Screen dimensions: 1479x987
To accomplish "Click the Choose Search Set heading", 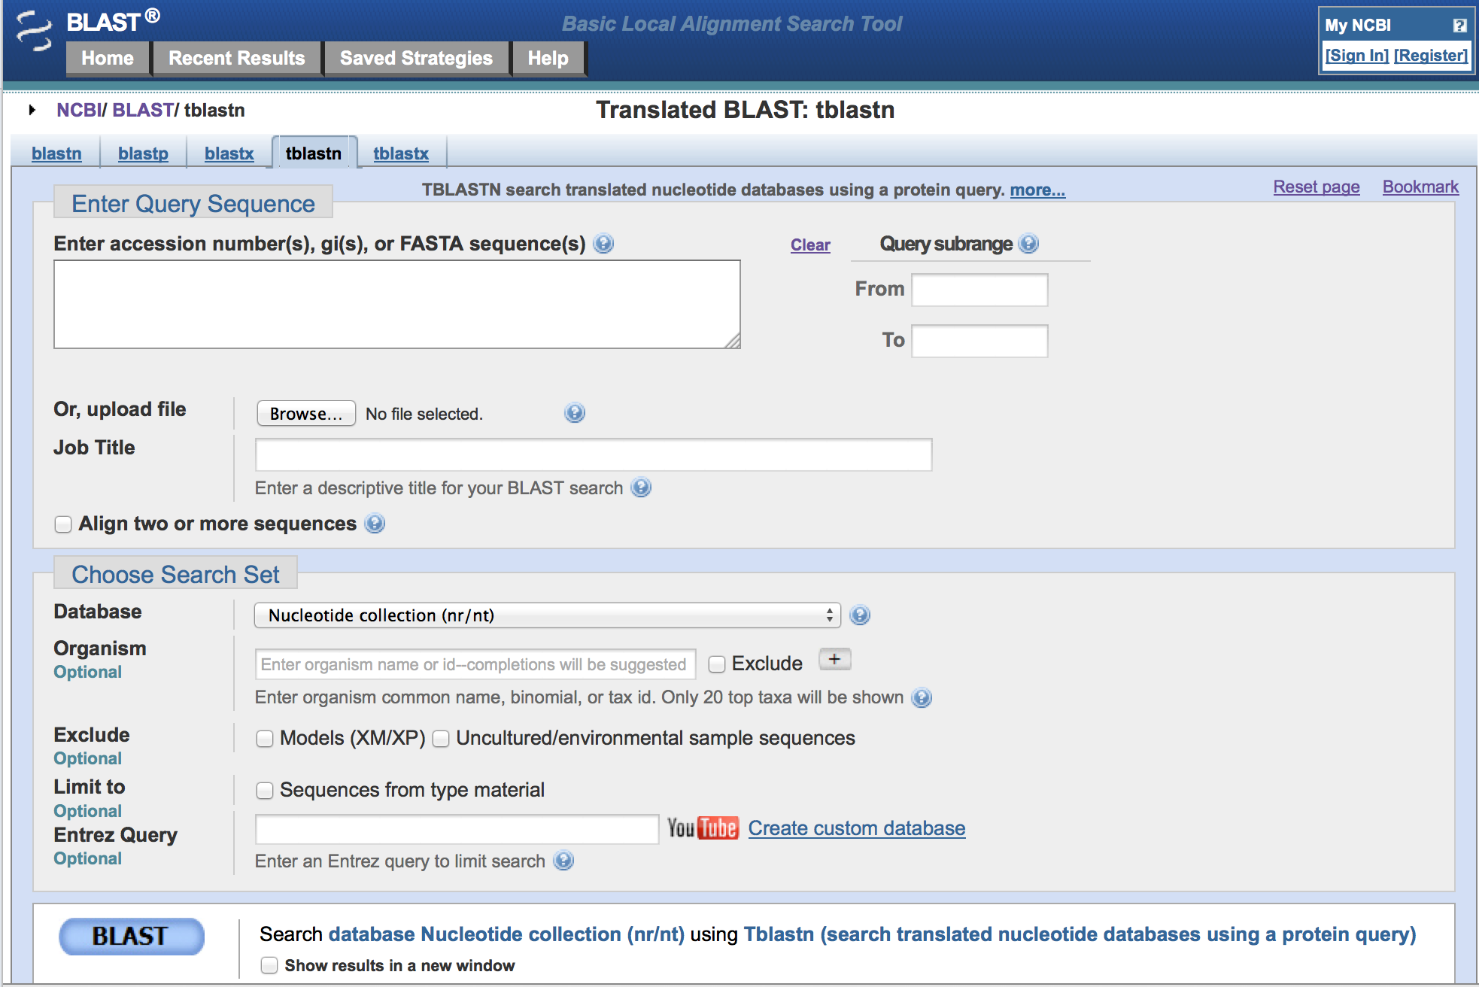I will tap(175, 575).
